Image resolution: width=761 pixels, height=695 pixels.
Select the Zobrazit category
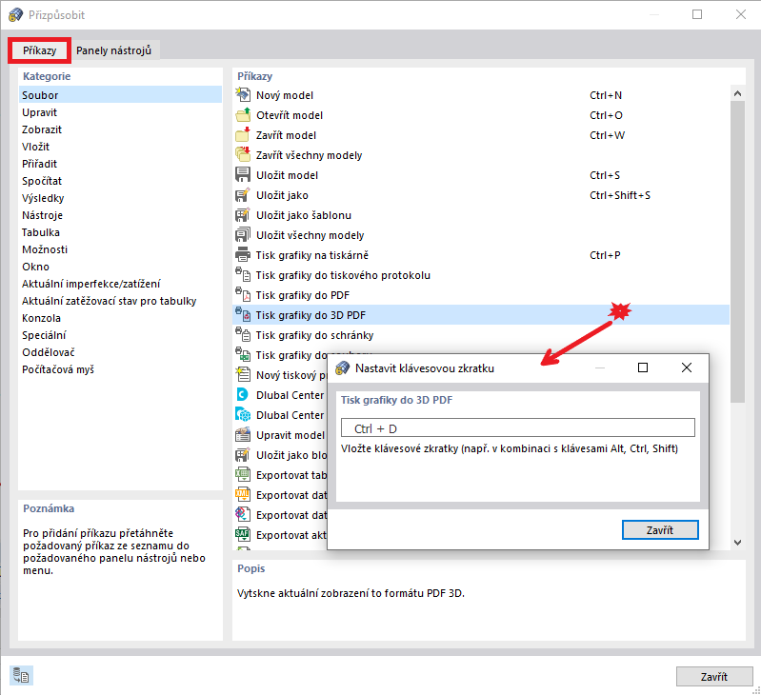coord(120,129)
